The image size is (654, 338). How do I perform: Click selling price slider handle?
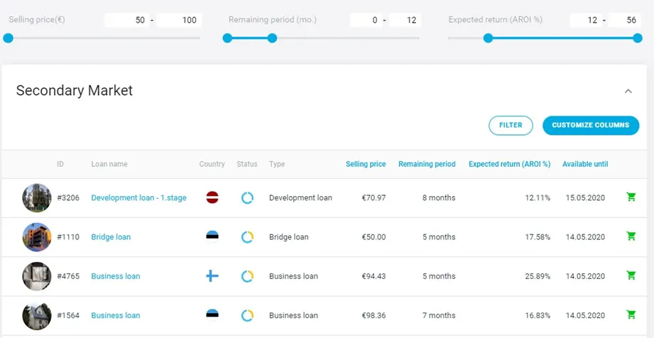(x=8, y=38)
